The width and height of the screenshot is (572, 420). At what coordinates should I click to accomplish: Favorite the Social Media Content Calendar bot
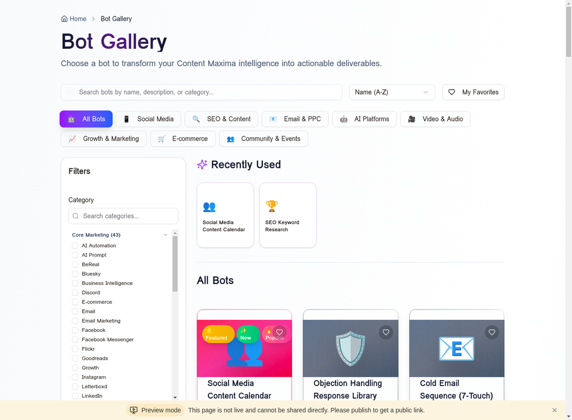coord(279,332)
